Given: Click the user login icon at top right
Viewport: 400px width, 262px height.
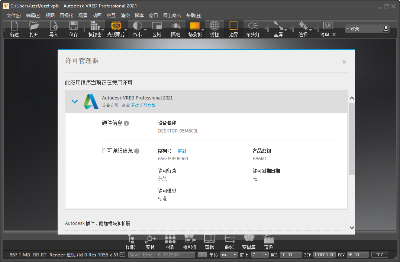Looking at the screenshot, I should 386,28.
